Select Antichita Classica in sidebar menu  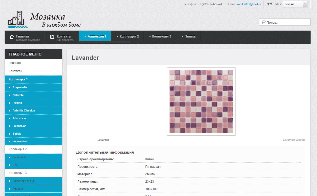(24, 110)
